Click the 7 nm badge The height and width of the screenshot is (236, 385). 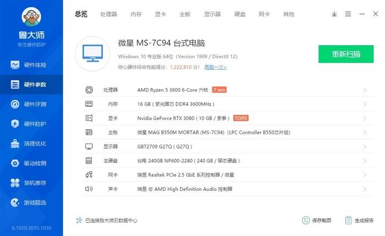point(219,90)
